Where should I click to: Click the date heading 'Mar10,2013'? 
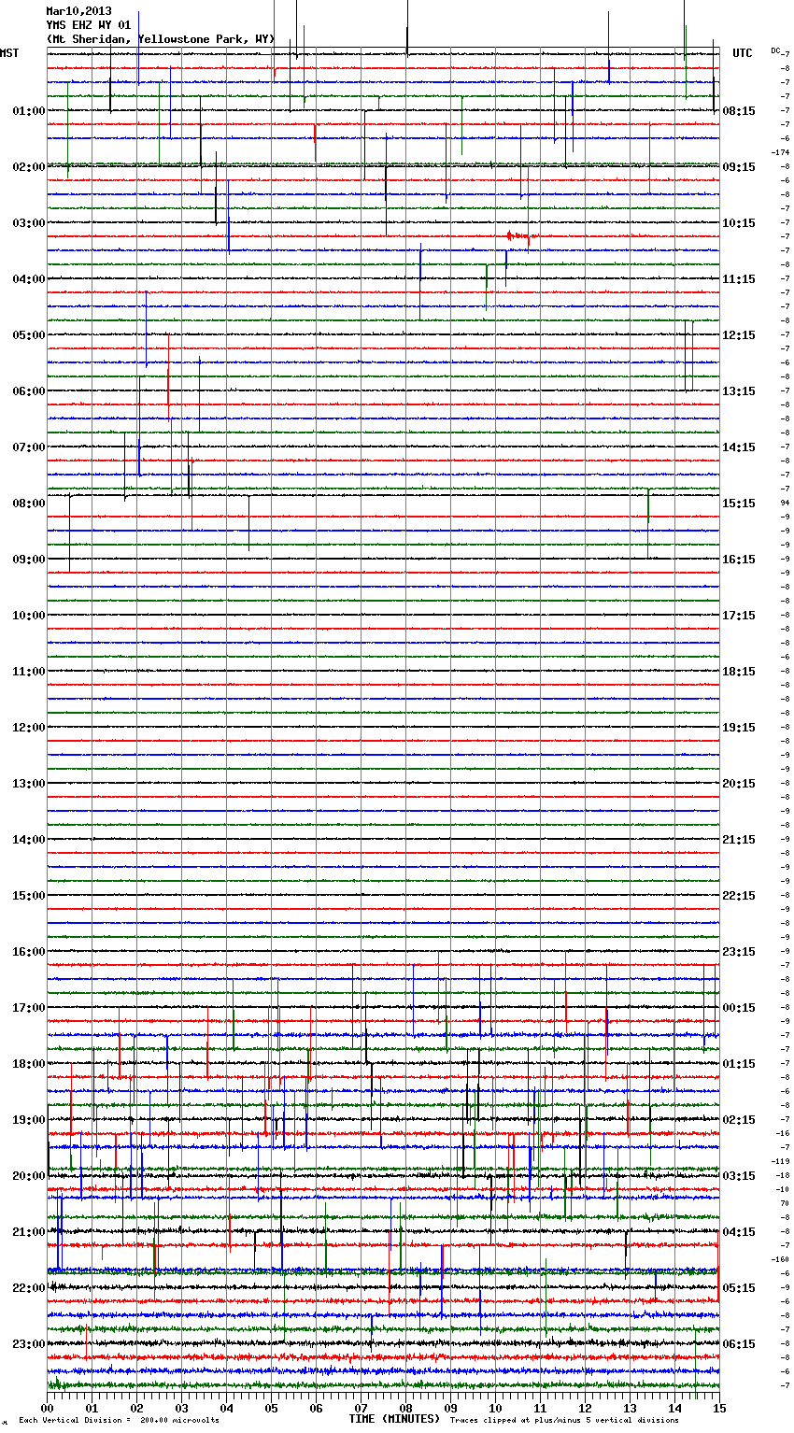[78, 11]
